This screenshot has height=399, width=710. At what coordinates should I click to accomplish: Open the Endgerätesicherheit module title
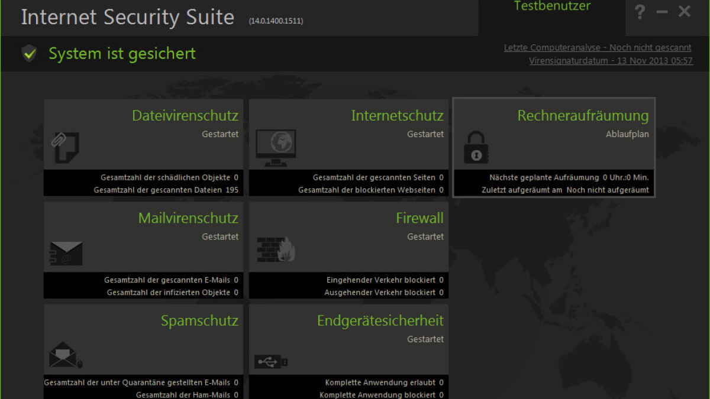coord(380,321)
